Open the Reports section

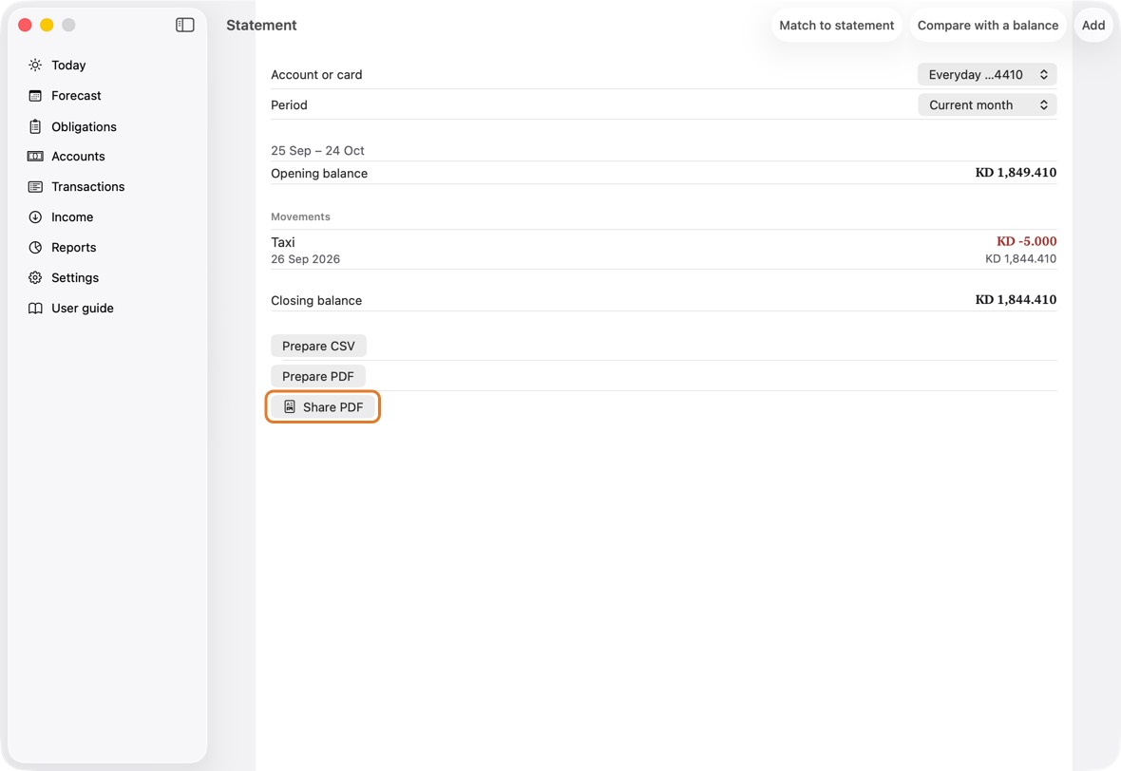click(x=74, y=247)
